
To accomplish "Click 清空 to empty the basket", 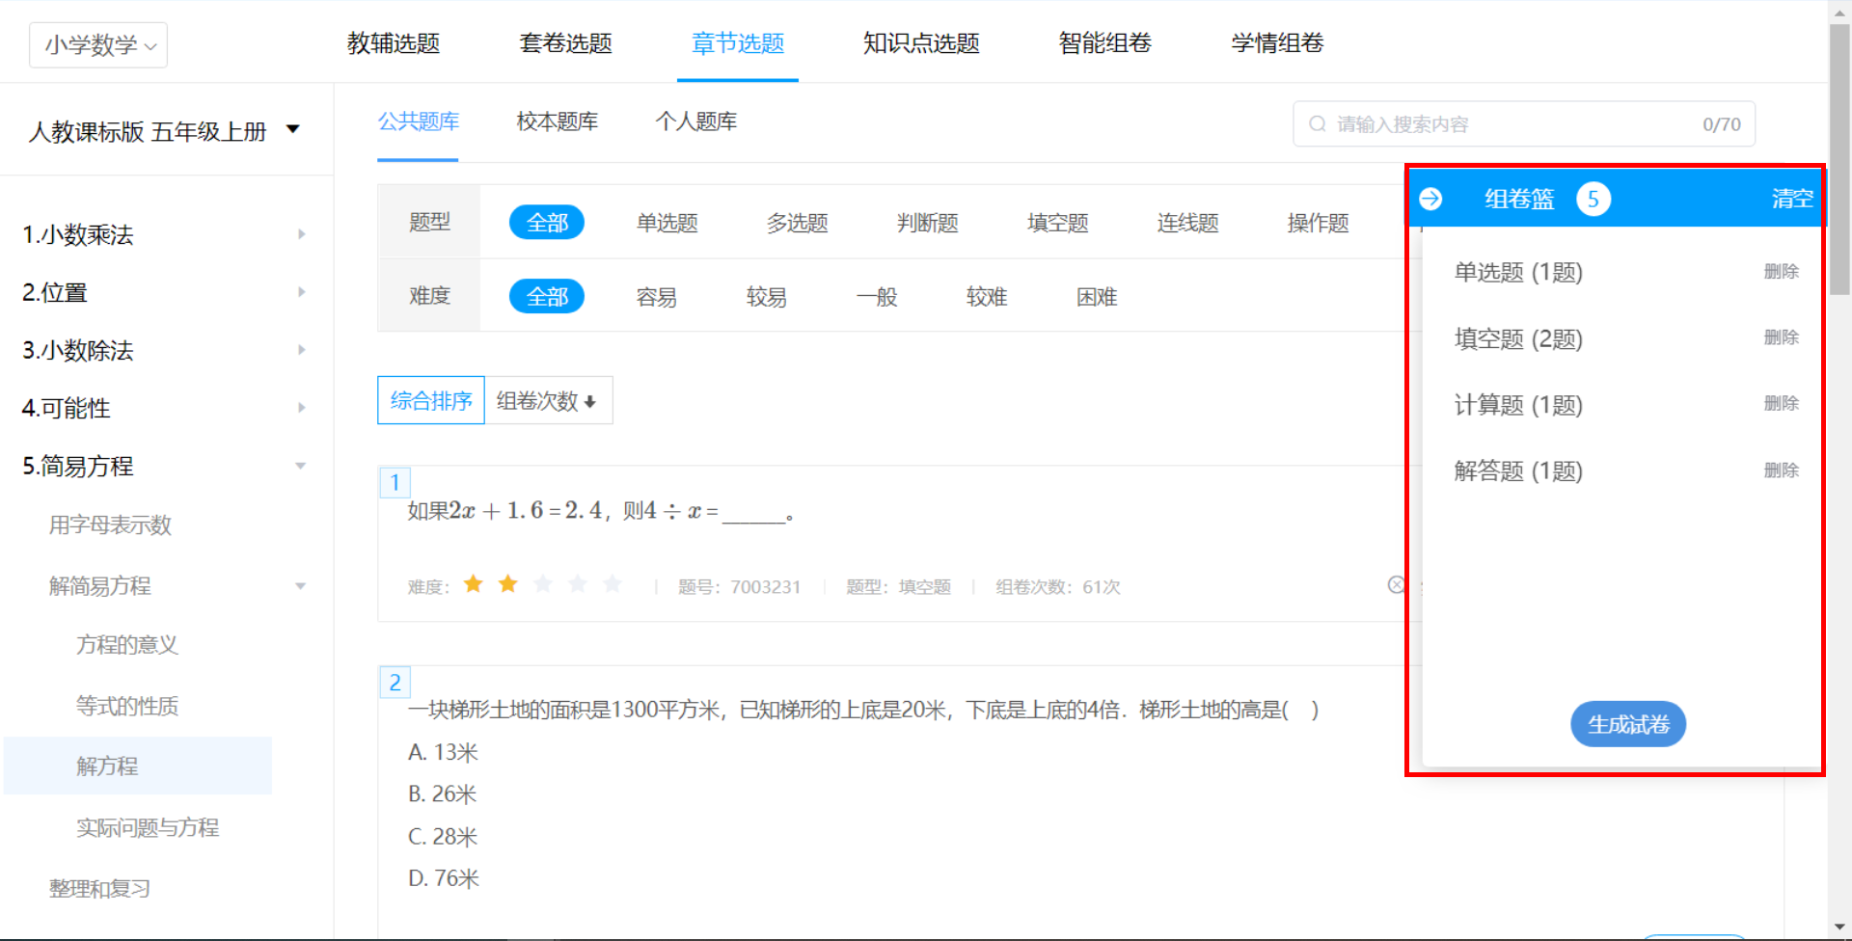I will [x=1791, y=199].
